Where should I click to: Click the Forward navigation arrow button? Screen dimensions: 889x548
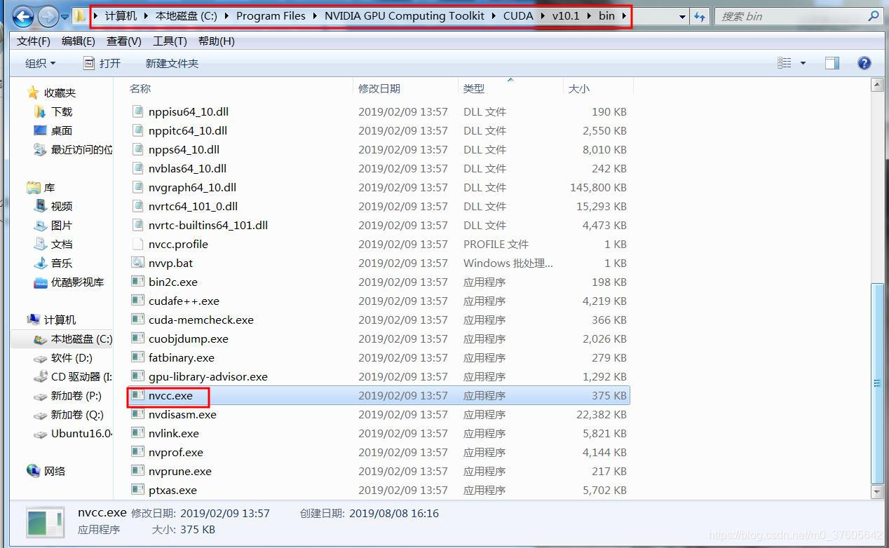pos(48,16)
